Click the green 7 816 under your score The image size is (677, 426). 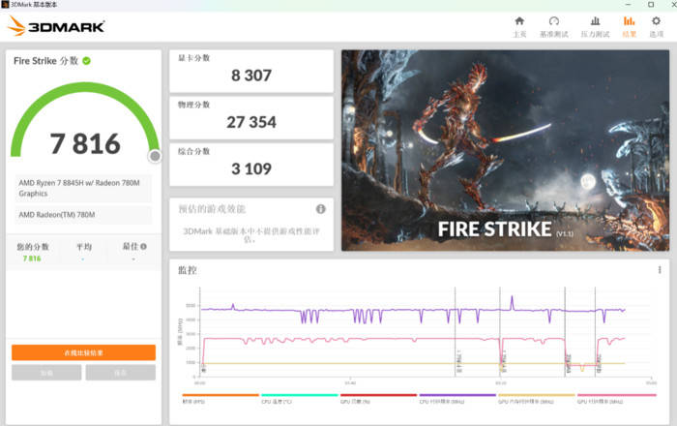click(x=32, y=259)
